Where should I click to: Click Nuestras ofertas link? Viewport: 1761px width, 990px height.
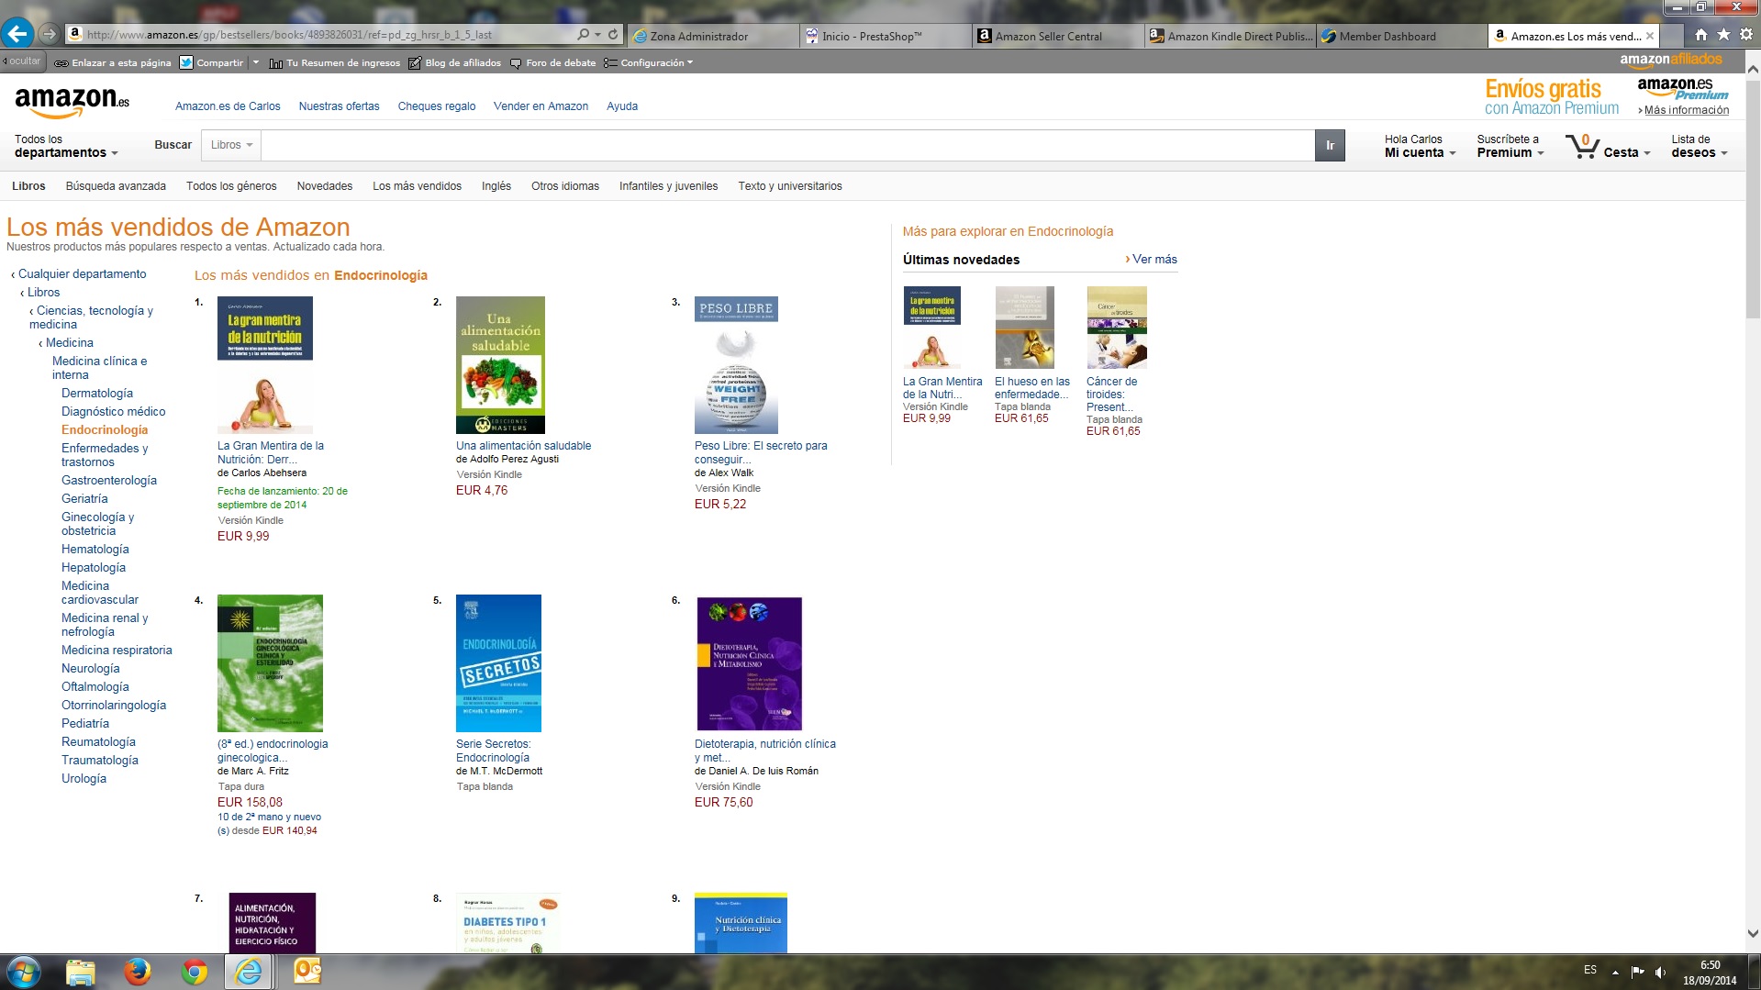(x=339, y=106)
